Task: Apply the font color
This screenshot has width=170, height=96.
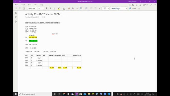Action: [64, 8]
